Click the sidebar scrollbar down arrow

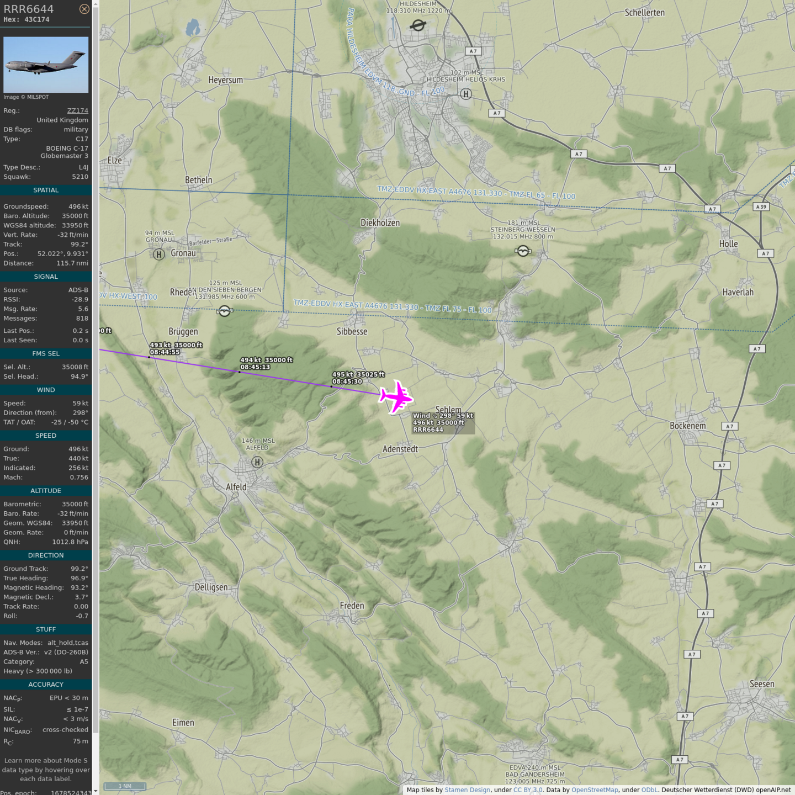[96, 791]
